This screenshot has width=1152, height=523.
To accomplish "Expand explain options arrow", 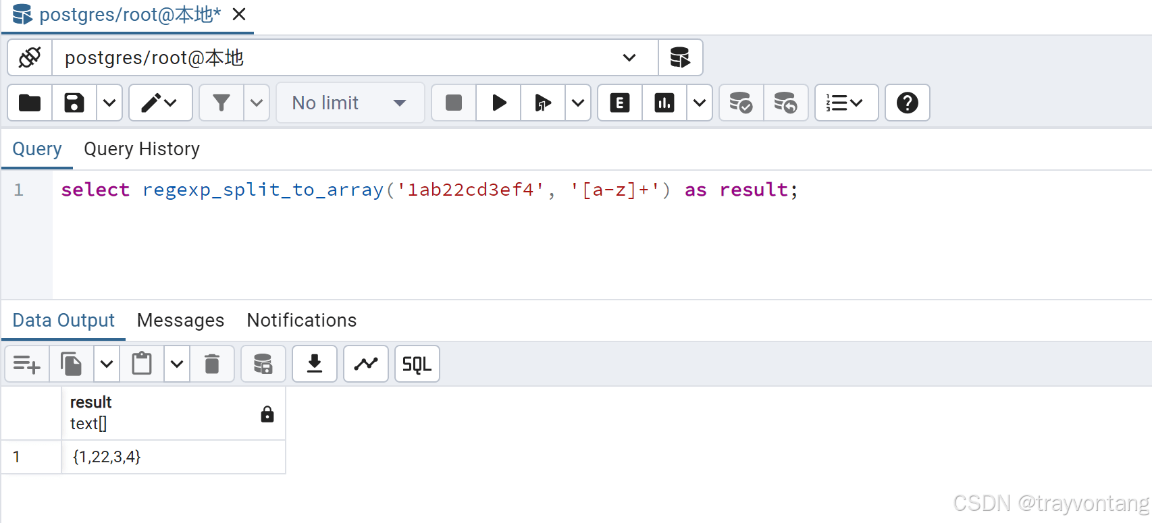I will [700, 103].
